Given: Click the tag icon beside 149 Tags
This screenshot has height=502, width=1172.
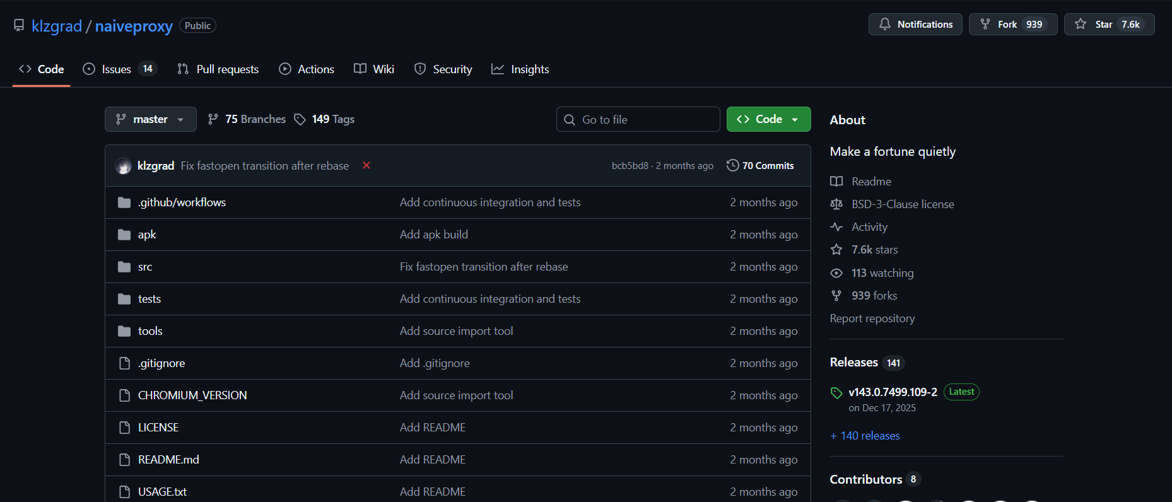Looking at the screenshot, I should (x=300, y=119).
